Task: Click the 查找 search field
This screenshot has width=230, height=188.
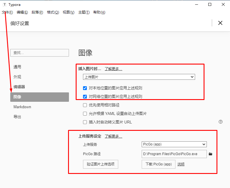Action: [40, 53]
